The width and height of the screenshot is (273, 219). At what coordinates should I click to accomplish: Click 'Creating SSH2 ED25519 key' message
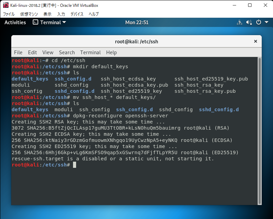[x=94, y=146]
